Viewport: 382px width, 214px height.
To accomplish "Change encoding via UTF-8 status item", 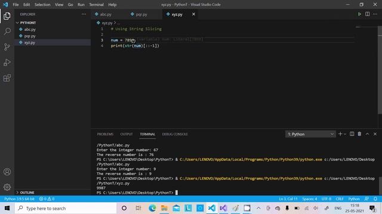I will coord(326,199).
